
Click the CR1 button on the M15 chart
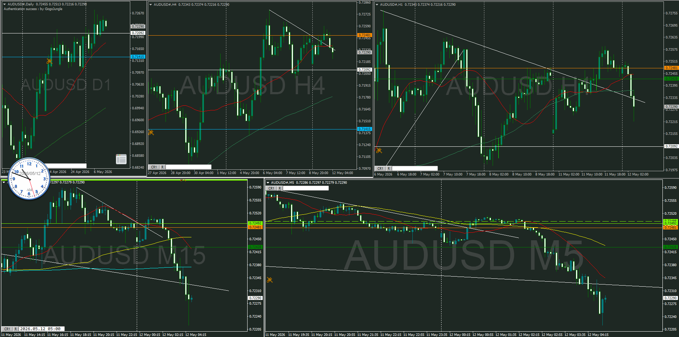point(7,329)
